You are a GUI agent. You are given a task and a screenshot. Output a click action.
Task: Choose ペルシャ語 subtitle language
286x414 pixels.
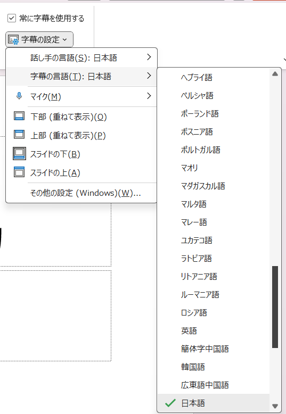(x=214, y=95)
